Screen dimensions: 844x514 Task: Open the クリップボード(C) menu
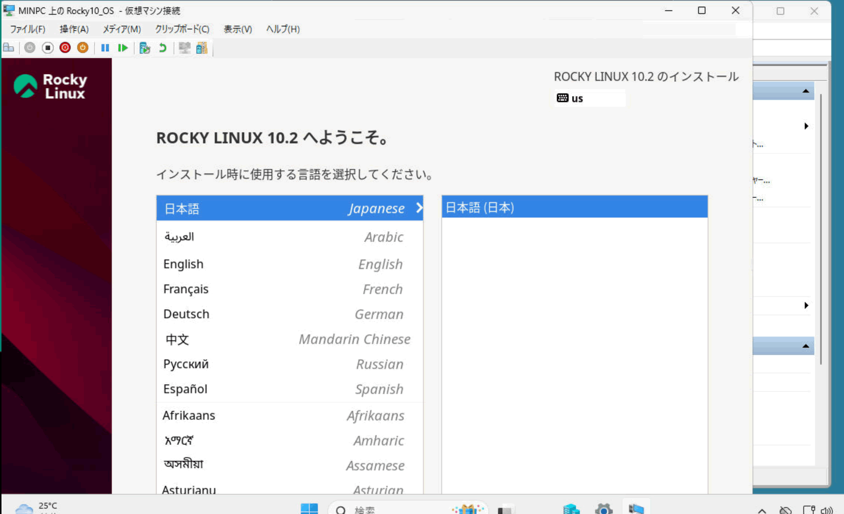pos(182,29)
